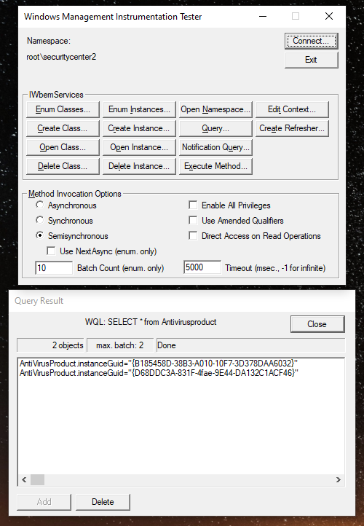Click Delete Instance... button
This screenshot has height=526, width=364.
(x=139, y=166)
